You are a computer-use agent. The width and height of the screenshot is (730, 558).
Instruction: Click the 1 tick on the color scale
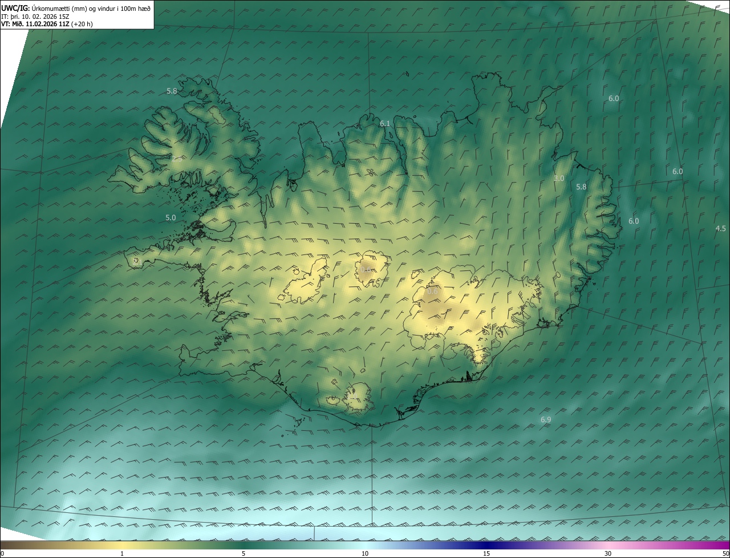point(122,553)
